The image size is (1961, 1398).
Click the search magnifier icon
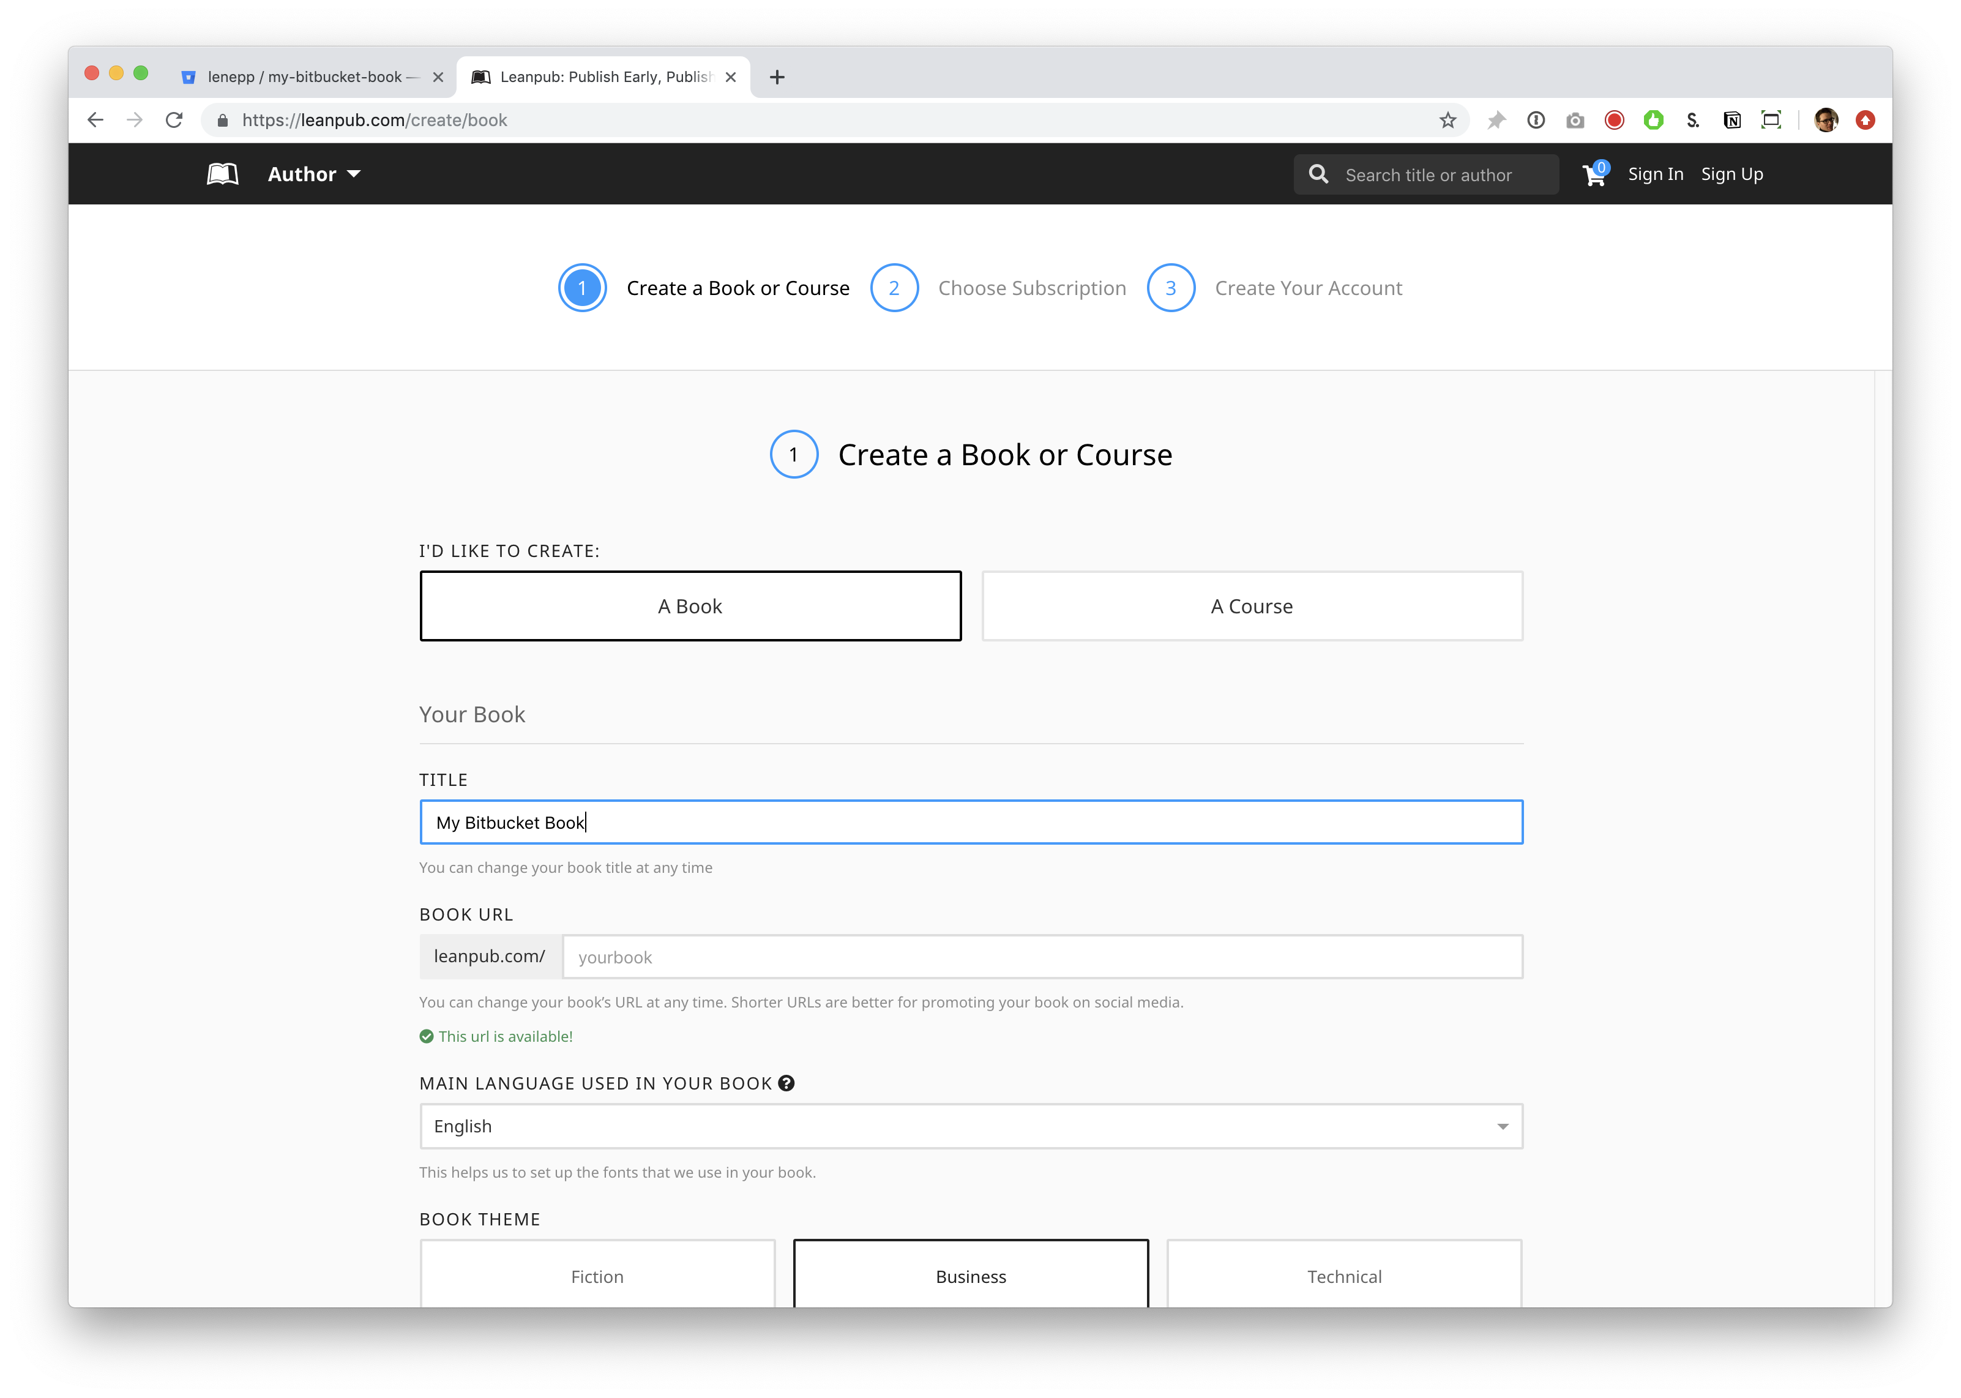(1318, 175)
